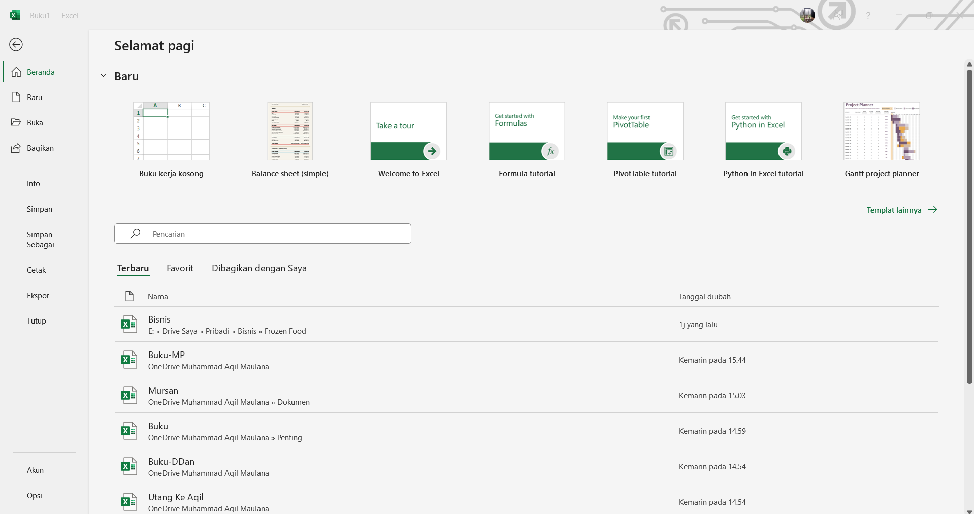Click the help question mark icon
The height and width of the screenshot is (514, 974).
[x=868, y=16]
